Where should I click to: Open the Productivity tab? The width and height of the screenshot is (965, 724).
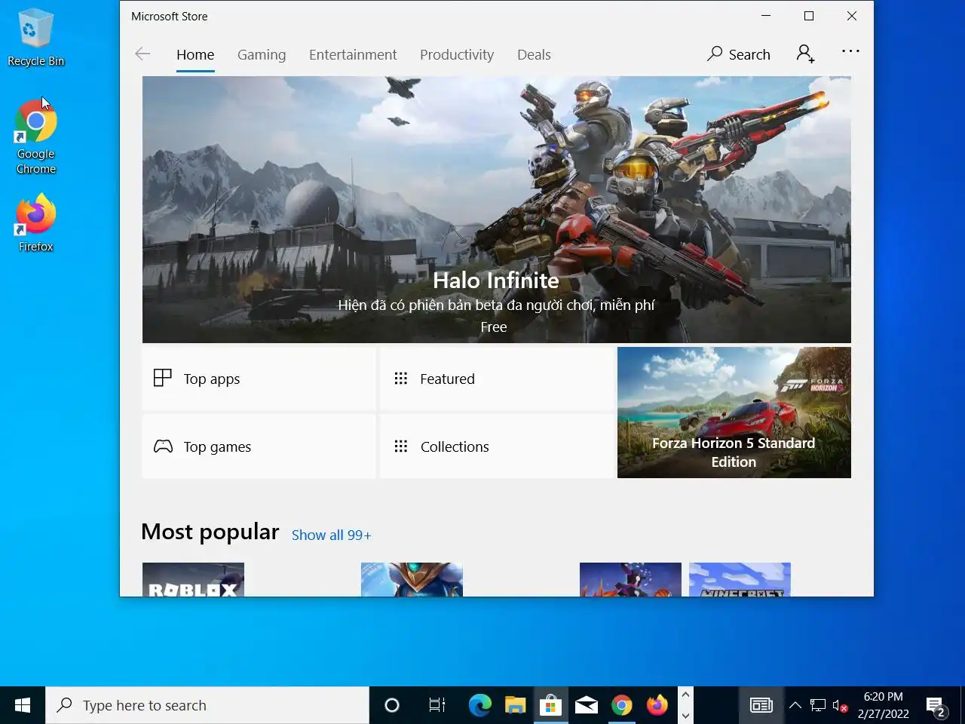457,54
